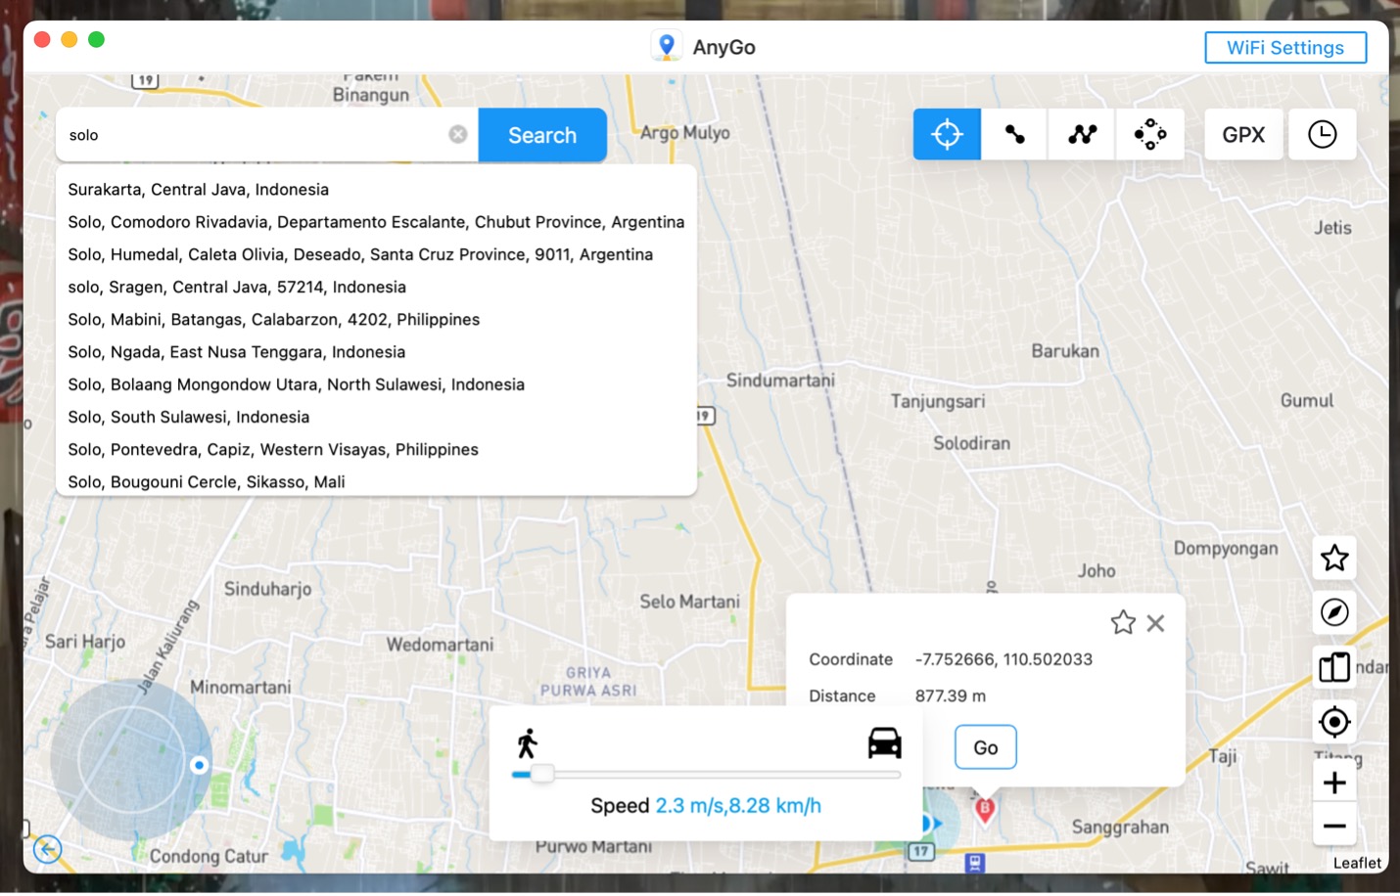Select the joystick movement mode icon
1400x896 pixels.
(1149, 134)
